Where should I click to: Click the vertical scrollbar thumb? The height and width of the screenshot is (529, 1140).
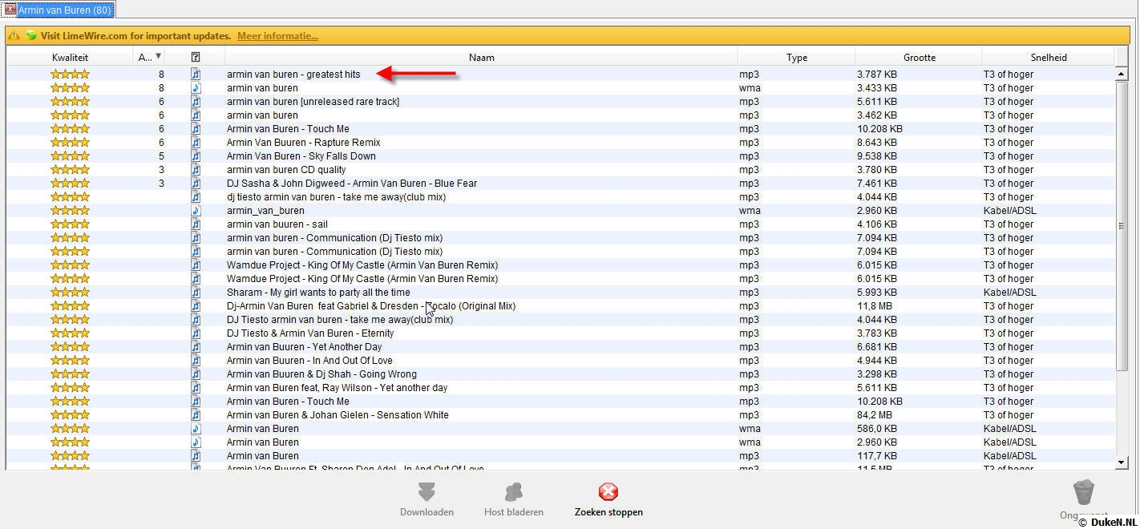pyautogui.click(x=1122, y=225)
